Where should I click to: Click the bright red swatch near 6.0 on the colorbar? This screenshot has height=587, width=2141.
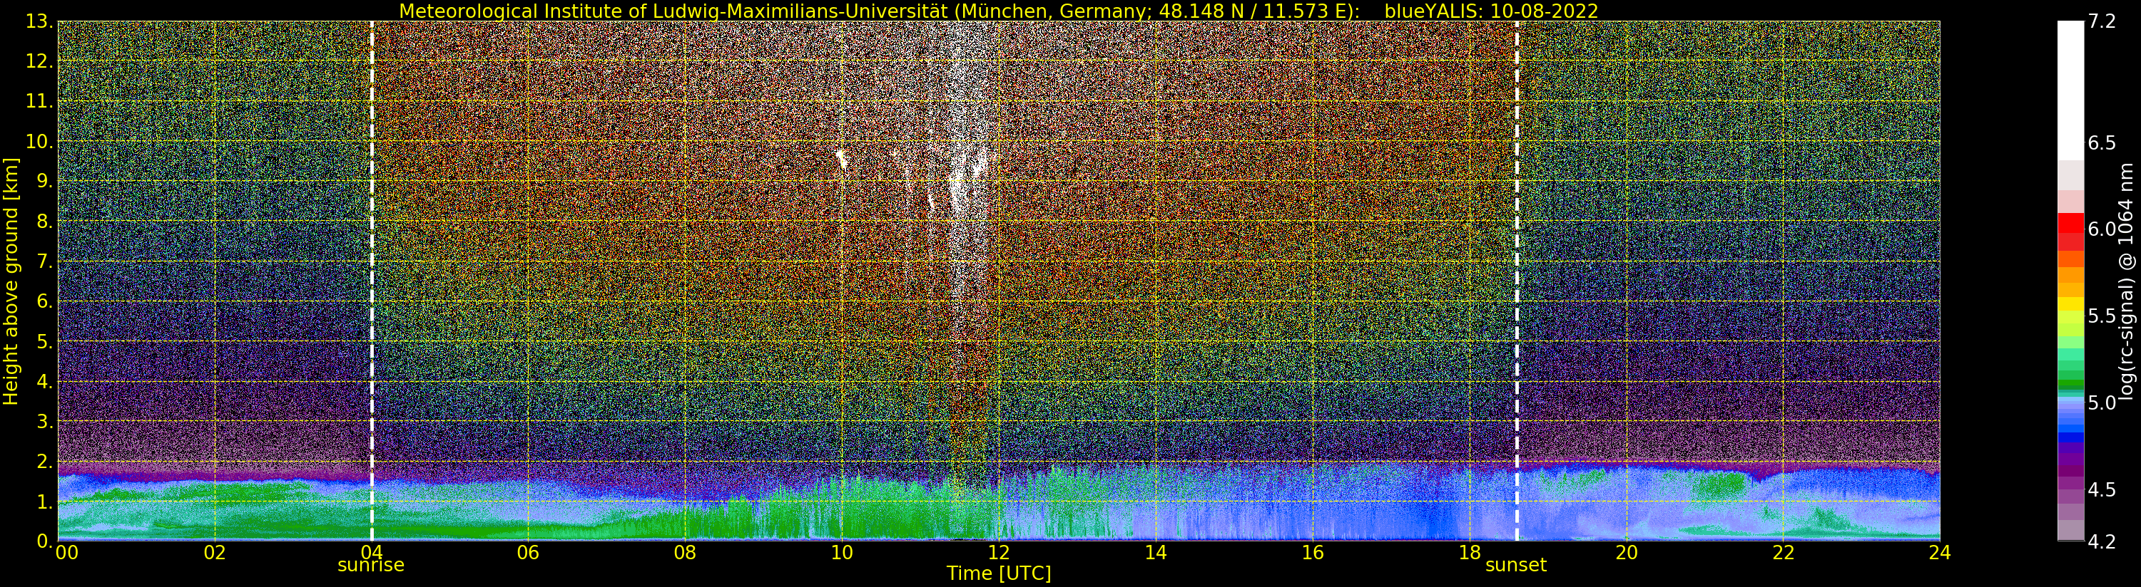pyautogui.click(x=2070, y=222)
